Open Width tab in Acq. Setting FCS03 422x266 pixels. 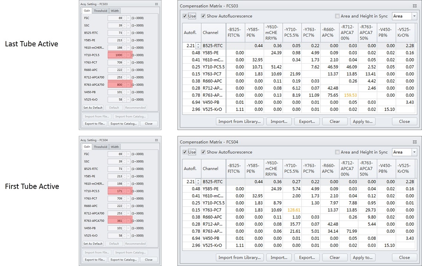click(x=115, y=11)
